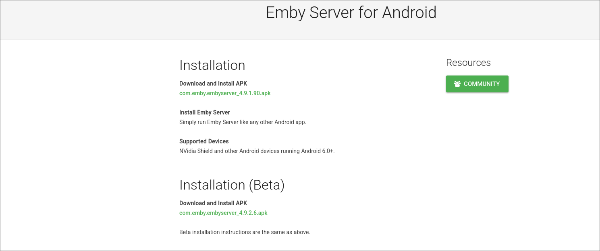Image resolution: width=600 pixels, height=251 pixels.
Task: Click the Resources heading
Action: (468, 63)
